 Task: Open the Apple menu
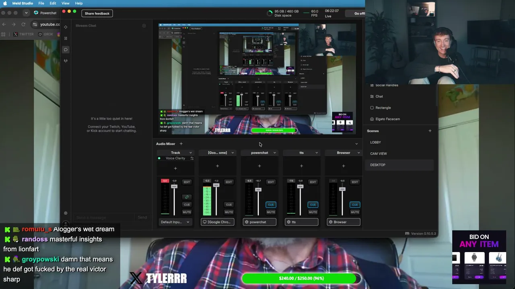pos(5,3)
